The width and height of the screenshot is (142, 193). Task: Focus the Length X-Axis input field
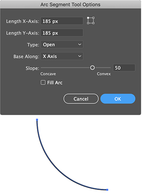click(x=62, y=21)
